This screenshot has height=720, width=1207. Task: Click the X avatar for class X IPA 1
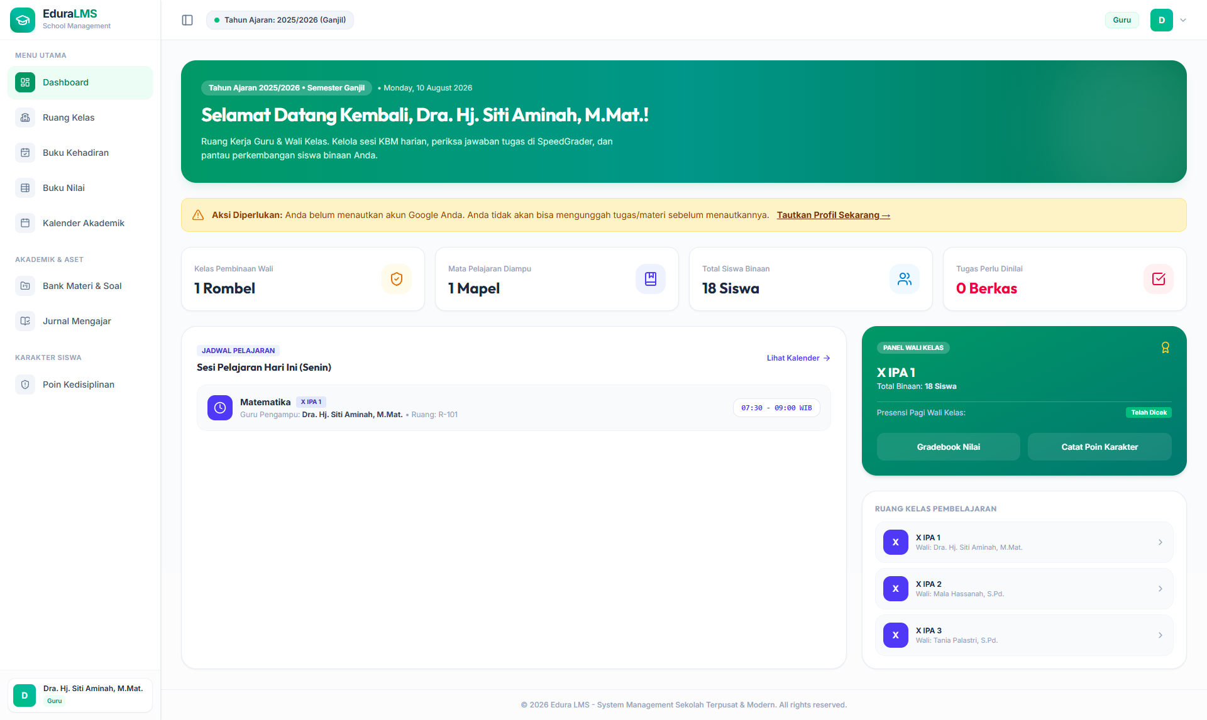point(895,542)
